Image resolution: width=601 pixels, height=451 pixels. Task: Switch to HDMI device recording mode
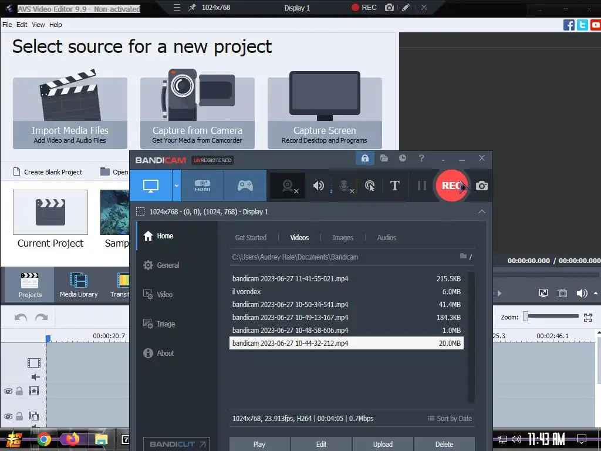coord(202,186)
